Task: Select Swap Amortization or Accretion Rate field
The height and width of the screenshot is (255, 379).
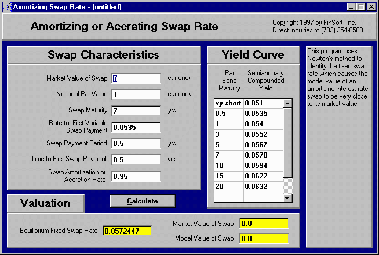Action: tap(136, 176)
